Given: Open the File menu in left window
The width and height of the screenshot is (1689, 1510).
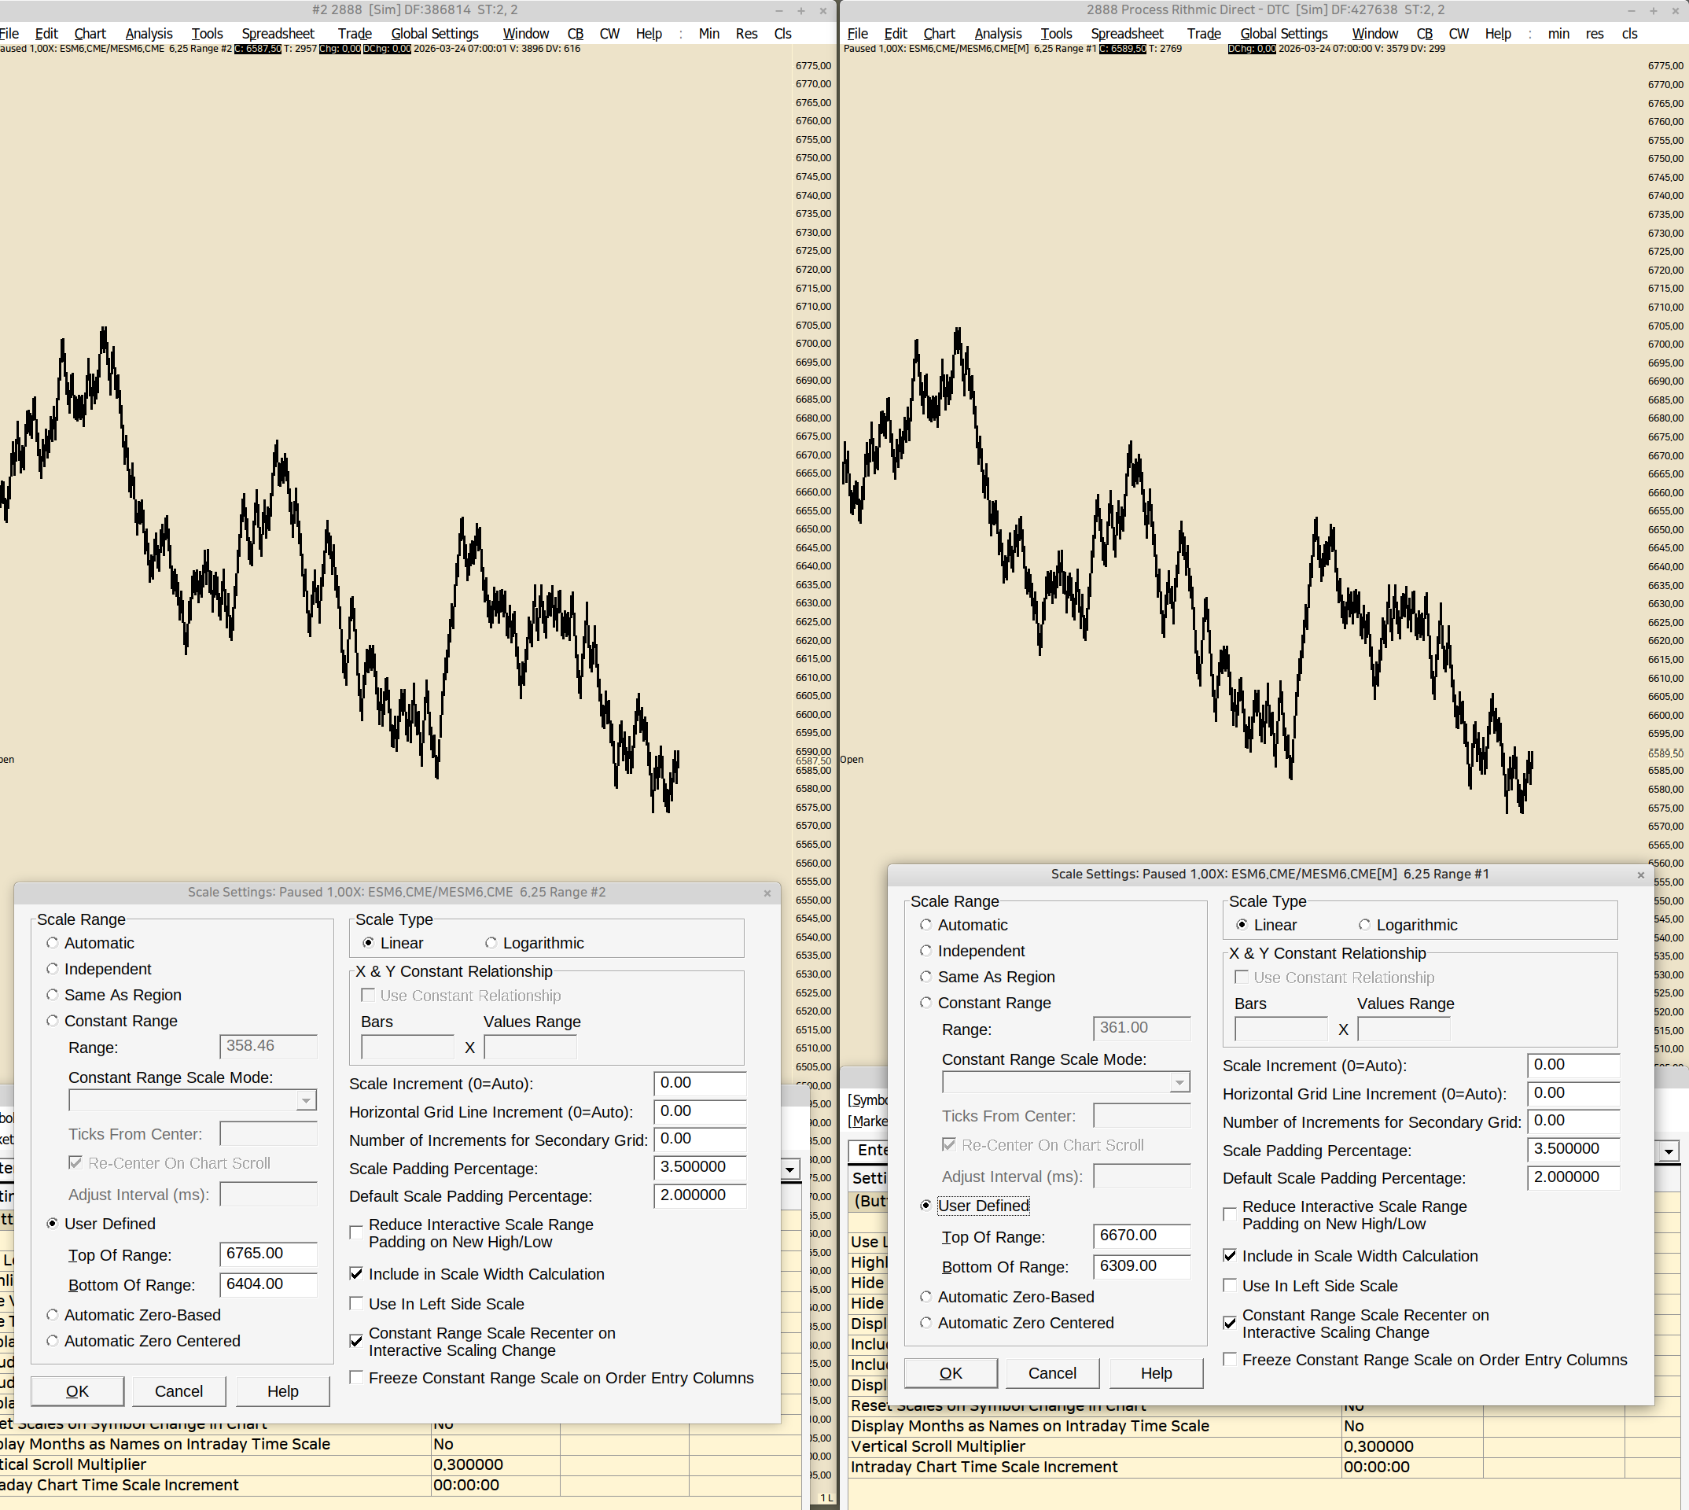Looking at the screenshot, I should (9, 33).
